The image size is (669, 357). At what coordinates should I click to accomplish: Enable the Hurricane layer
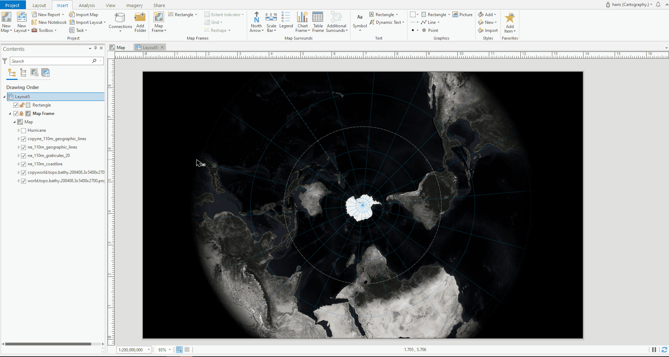click(23, 130)
